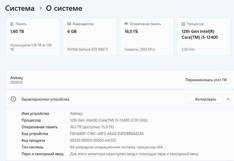Click the Характеристики устройства header label
The height and width of the screenshot is (161, 234).
coord(45,99)
